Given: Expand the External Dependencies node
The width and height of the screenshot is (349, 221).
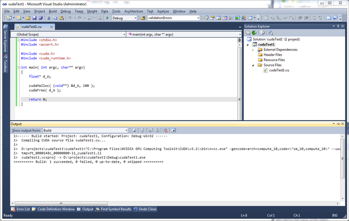Looking at the screenshot, I should 253,50.
